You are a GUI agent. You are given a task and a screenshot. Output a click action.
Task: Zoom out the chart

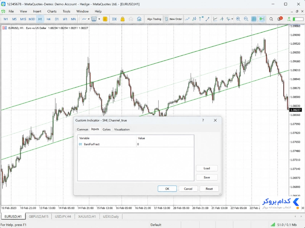tap(246, 19)
